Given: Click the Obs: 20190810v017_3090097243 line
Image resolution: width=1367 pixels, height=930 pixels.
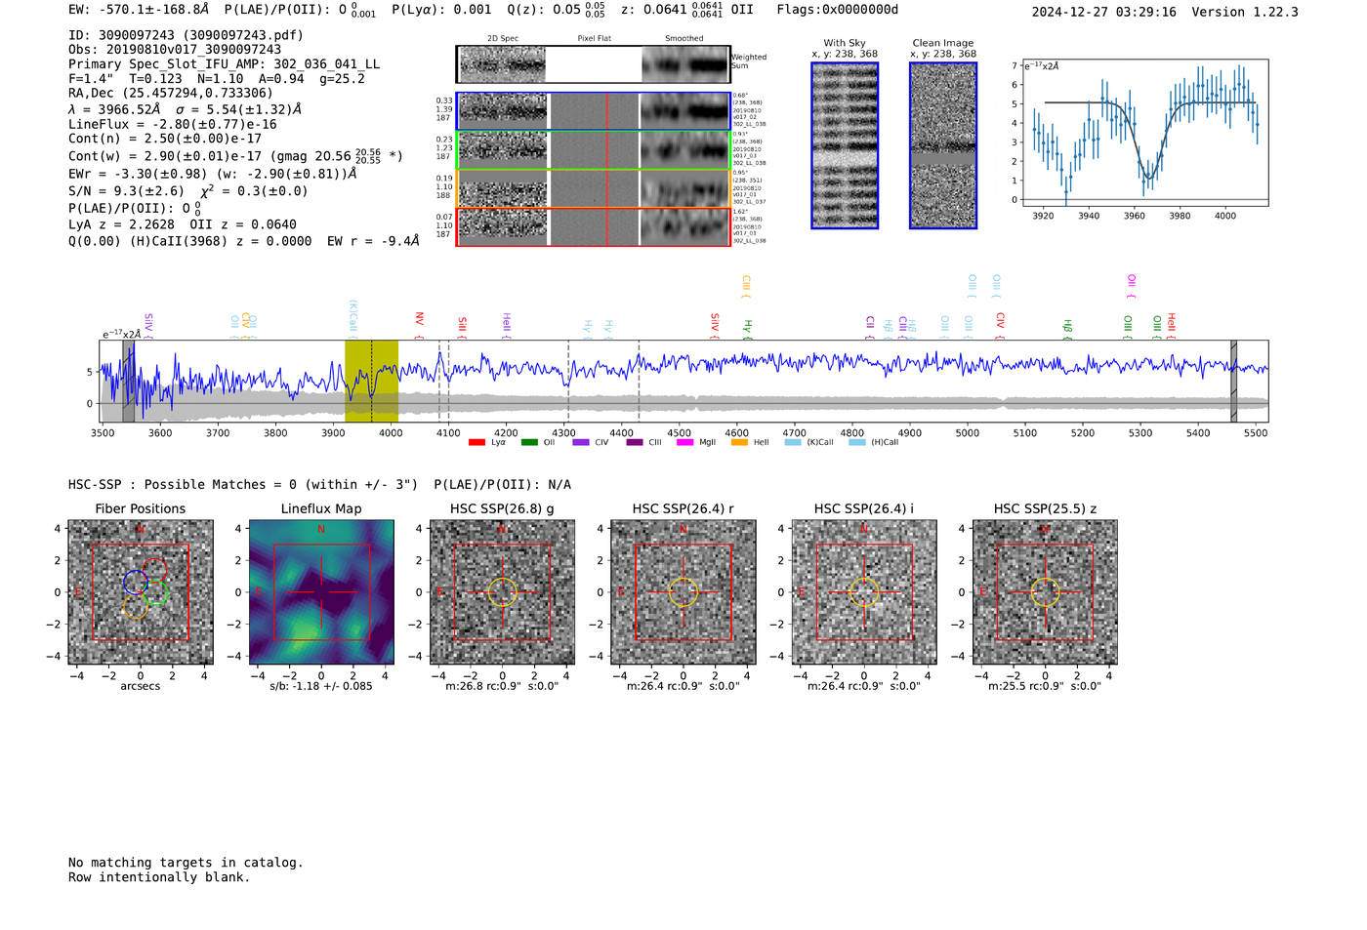Looking at the screenshot, I should point(175,50).
